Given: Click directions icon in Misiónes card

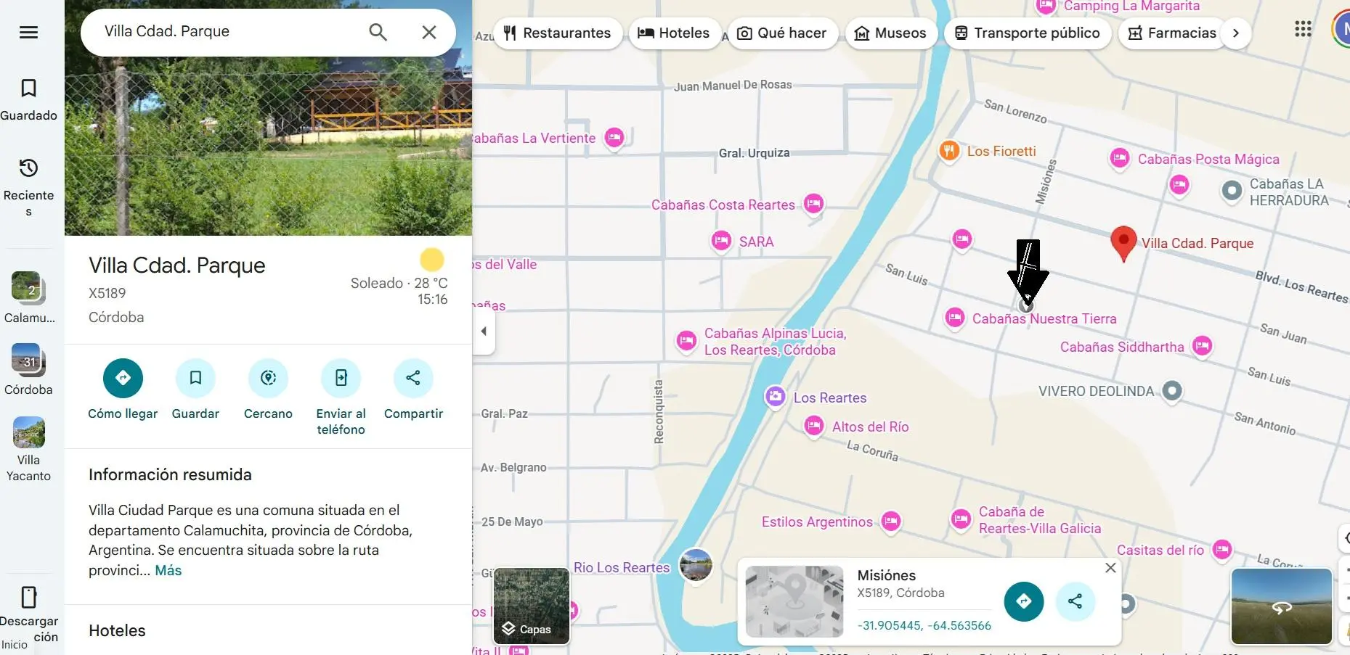Looking at the screenshot, I should [x=1024, y=601].
